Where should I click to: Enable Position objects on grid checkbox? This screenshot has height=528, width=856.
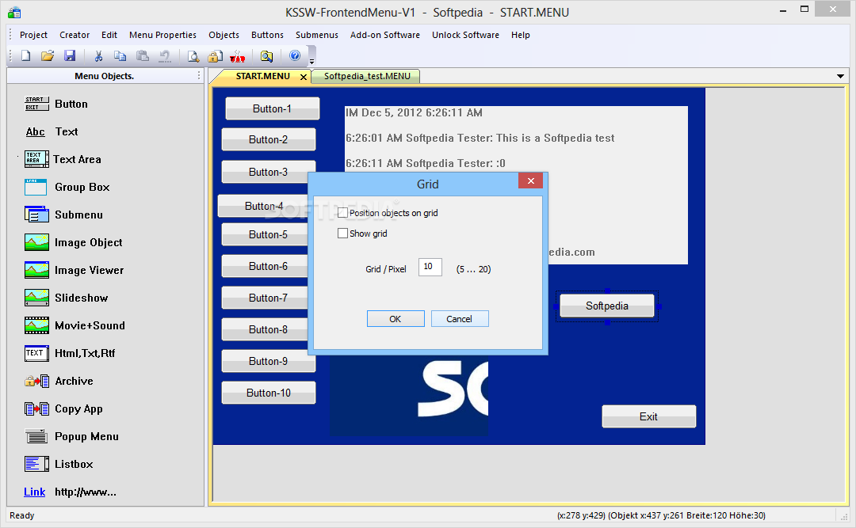pos(343,213)
